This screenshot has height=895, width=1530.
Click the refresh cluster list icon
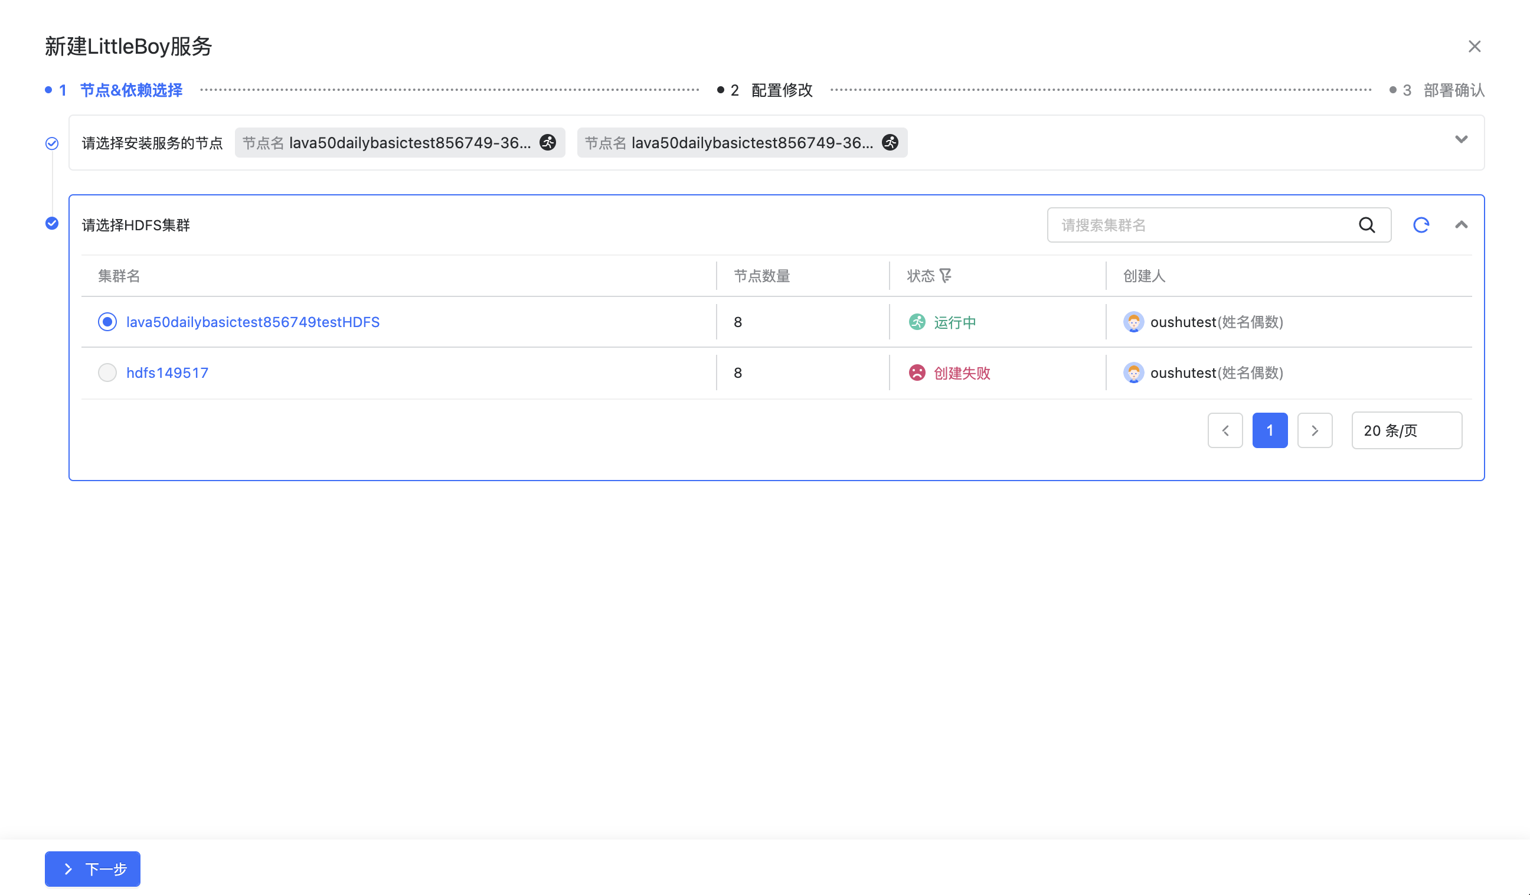(x=1421, y=226)
